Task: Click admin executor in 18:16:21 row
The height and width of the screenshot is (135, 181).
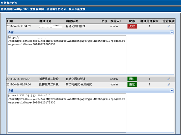Action: (114, 79)
